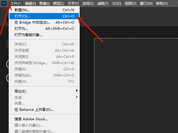Choose 打开(O)... menu entry
This screenshot has width=178, height=133.
44,16
